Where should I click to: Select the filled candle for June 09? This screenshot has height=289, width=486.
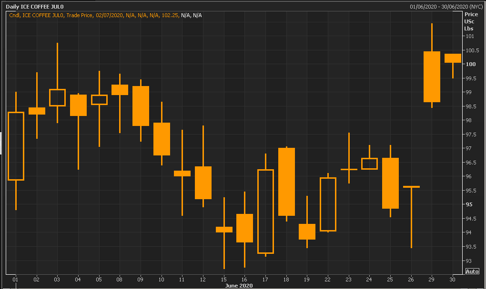point(141,106)
